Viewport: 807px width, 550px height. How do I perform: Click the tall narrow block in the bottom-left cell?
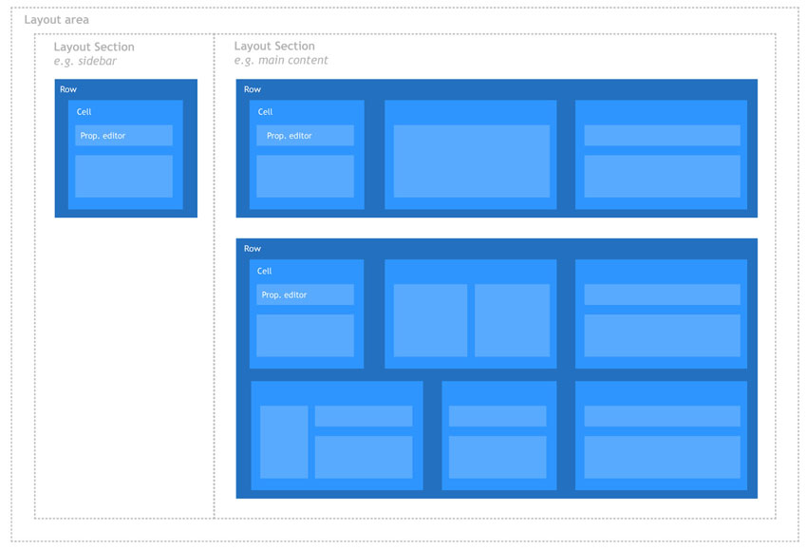point(284,442)
